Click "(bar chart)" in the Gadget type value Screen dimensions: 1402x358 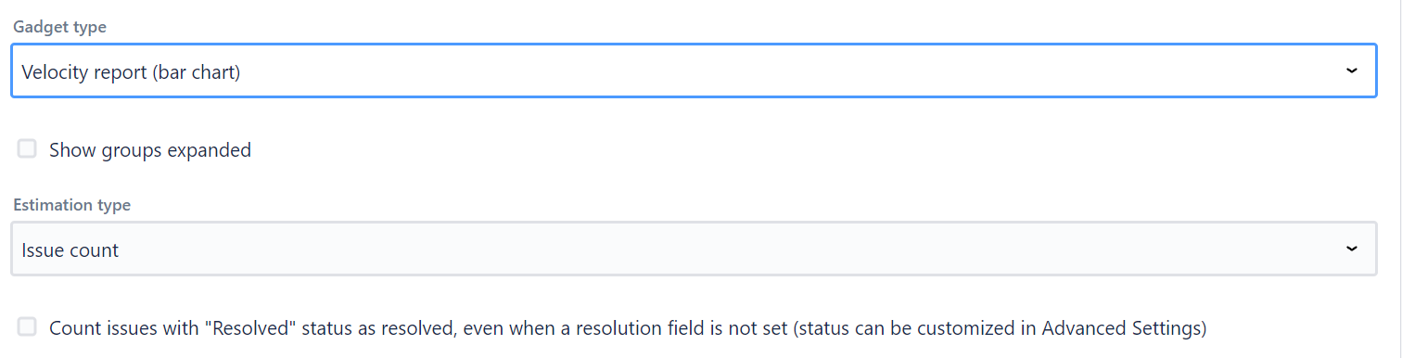click(x=198, y=72)
